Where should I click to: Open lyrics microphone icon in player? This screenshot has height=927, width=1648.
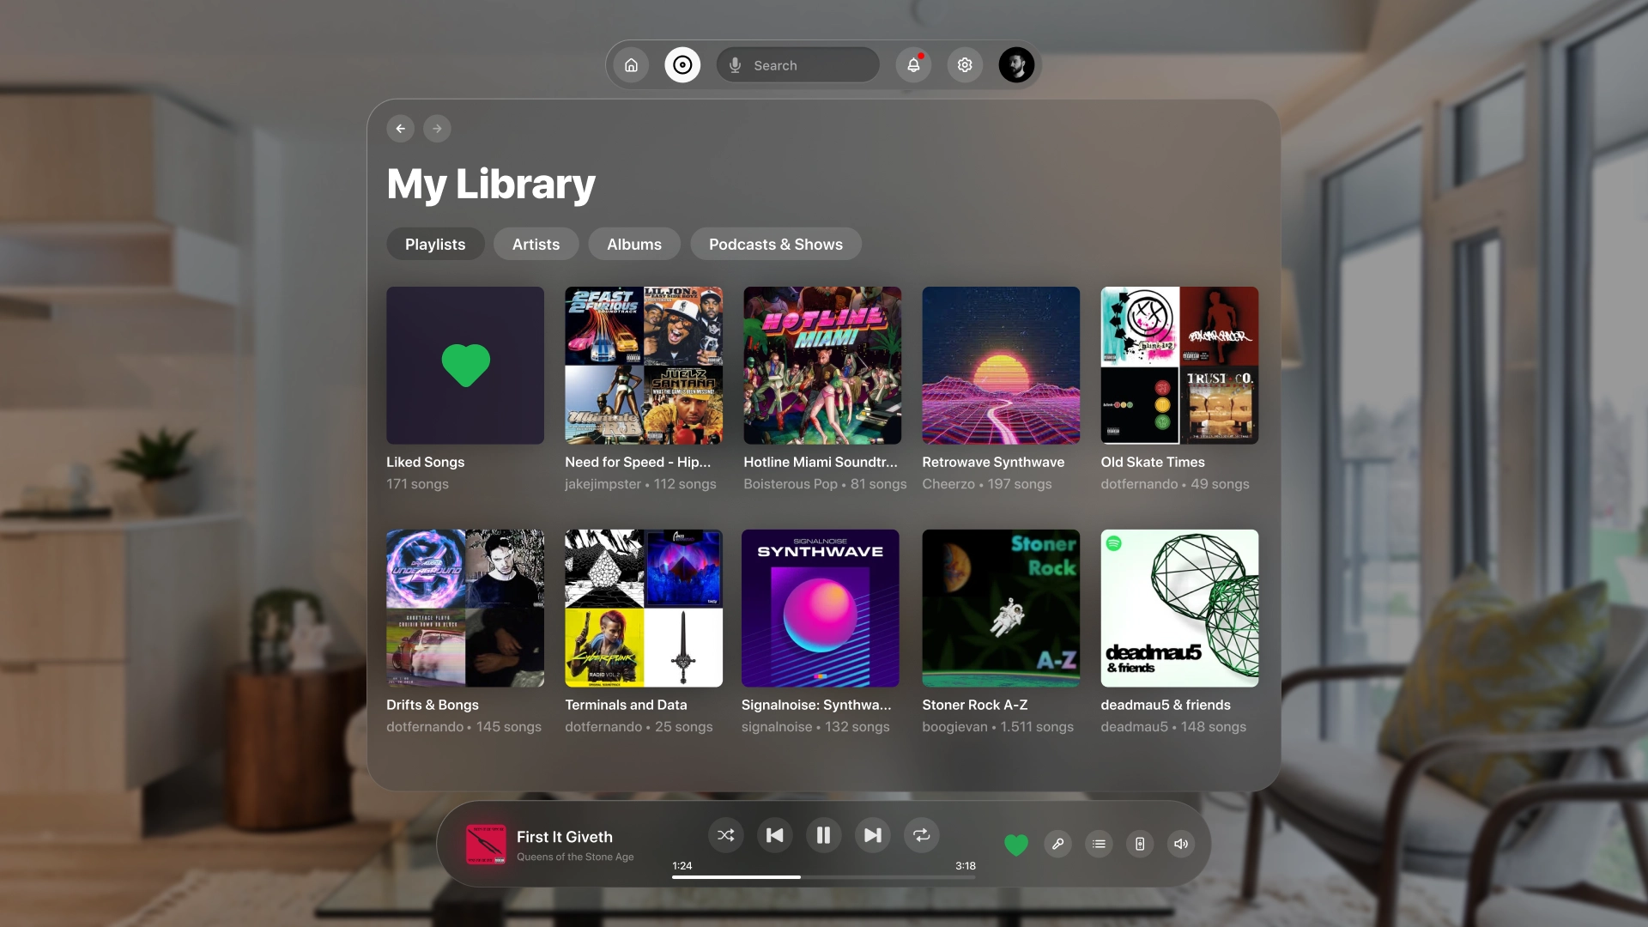click(x=1057, y=844)
